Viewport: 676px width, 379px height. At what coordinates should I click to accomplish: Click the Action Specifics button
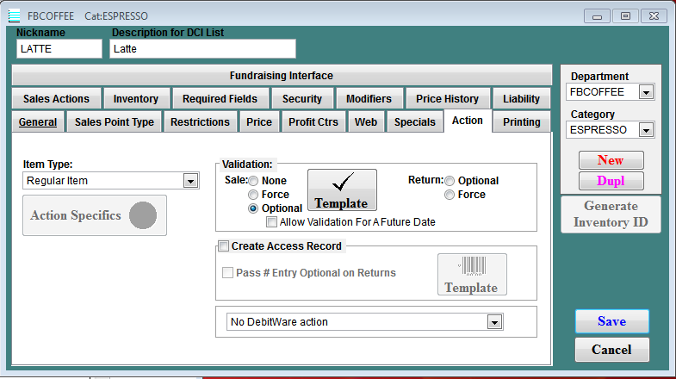pyautogui.click(x=95, y=215)
